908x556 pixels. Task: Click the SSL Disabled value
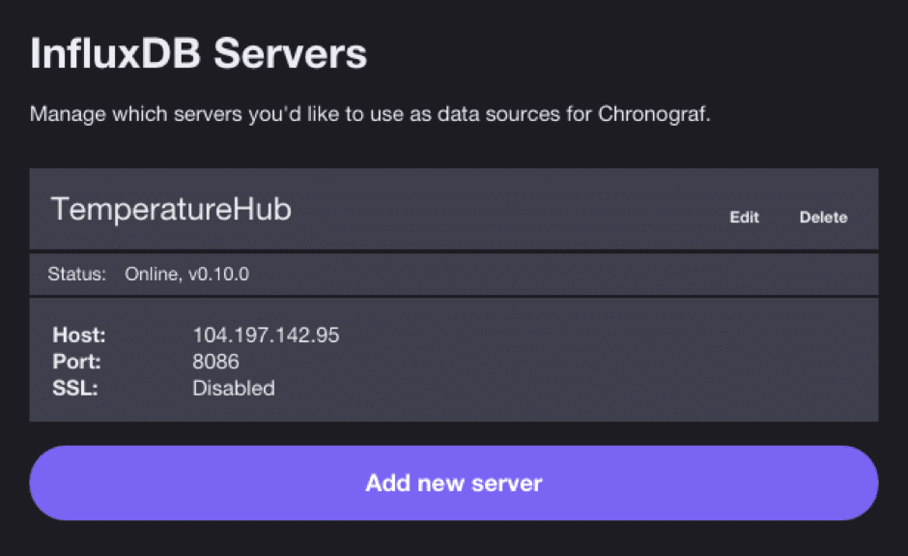point(234,388)
